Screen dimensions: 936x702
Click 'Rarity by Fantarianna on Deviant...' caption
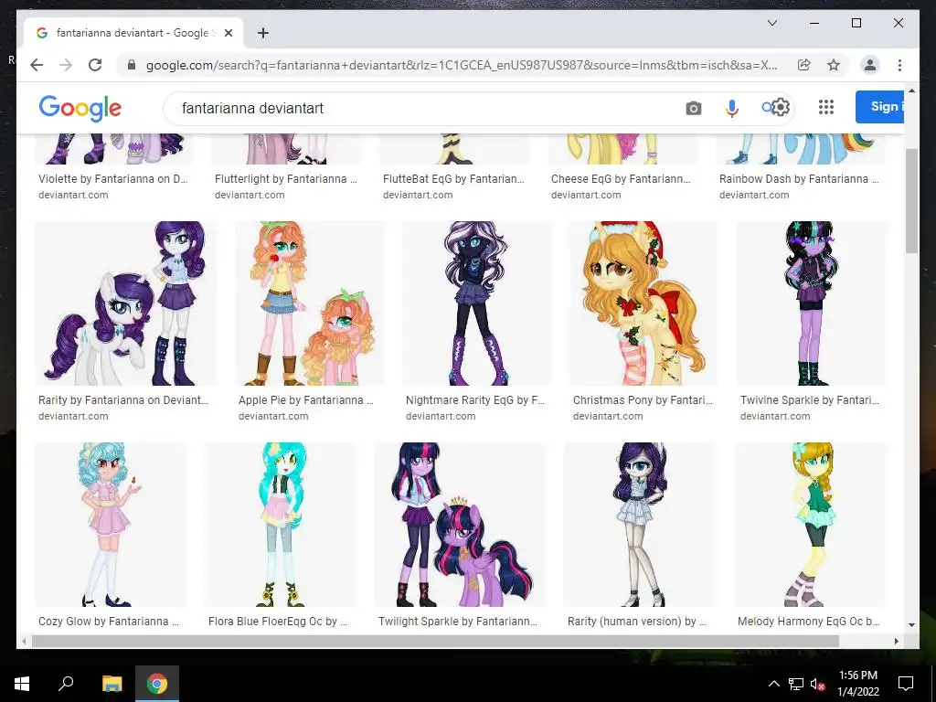point(123,400)
